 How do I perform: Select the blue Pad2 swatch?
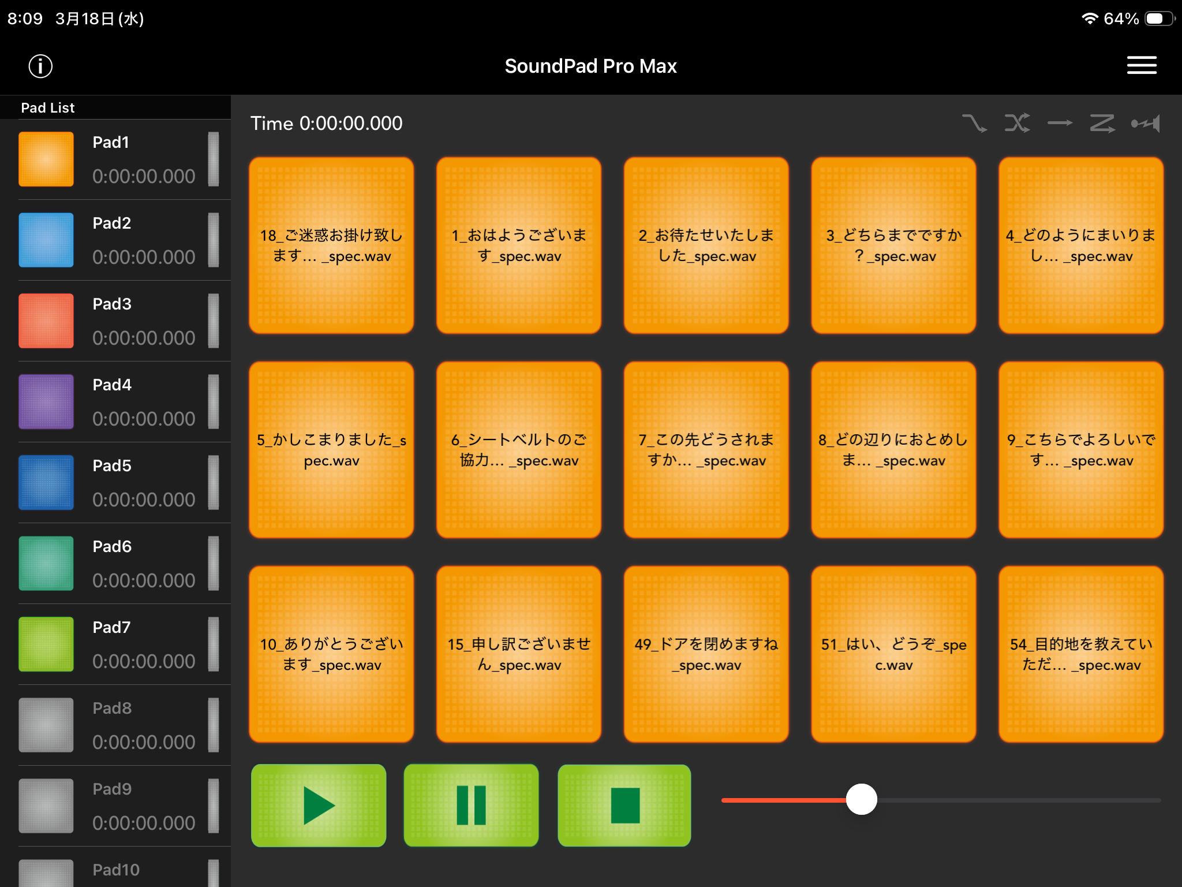[x=46, y=240]
